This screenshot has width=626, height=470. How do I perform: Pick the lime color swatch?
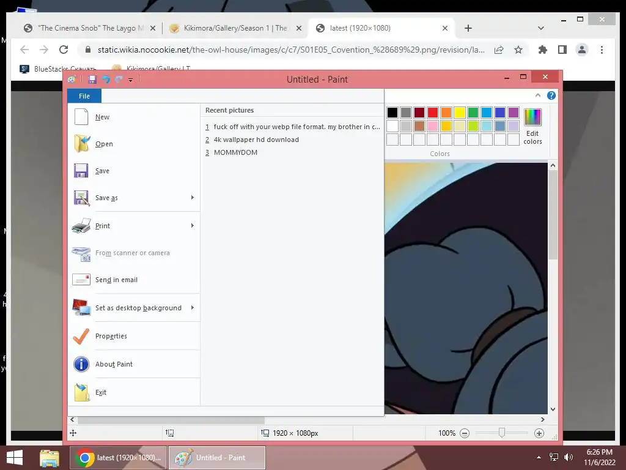473,126
